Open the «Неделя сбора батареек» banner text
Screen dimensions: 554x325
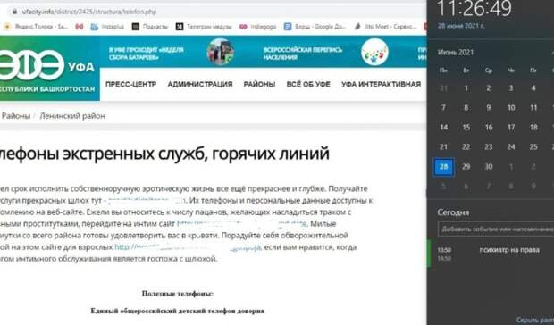(x=147, y=54)
